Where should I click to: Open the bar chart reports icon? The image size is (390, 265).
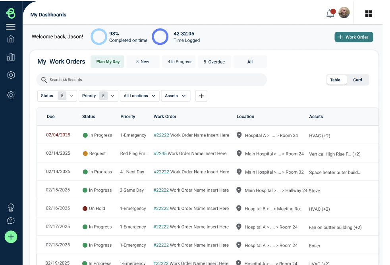(x=11, y=57)
